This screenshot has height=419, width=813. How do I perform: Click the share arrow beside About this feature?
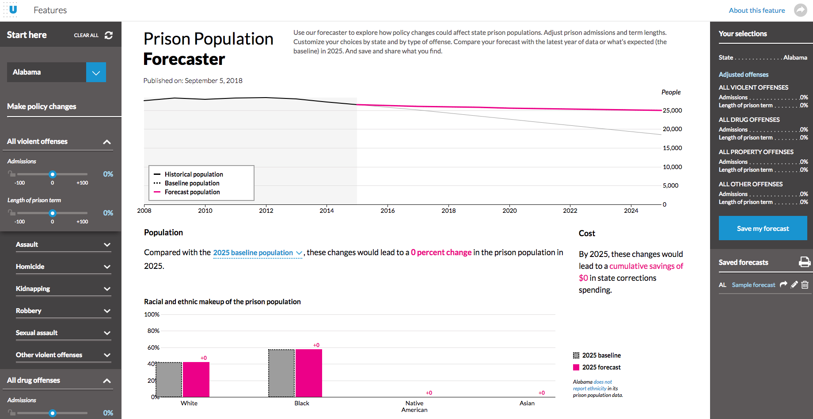[800, 10]
